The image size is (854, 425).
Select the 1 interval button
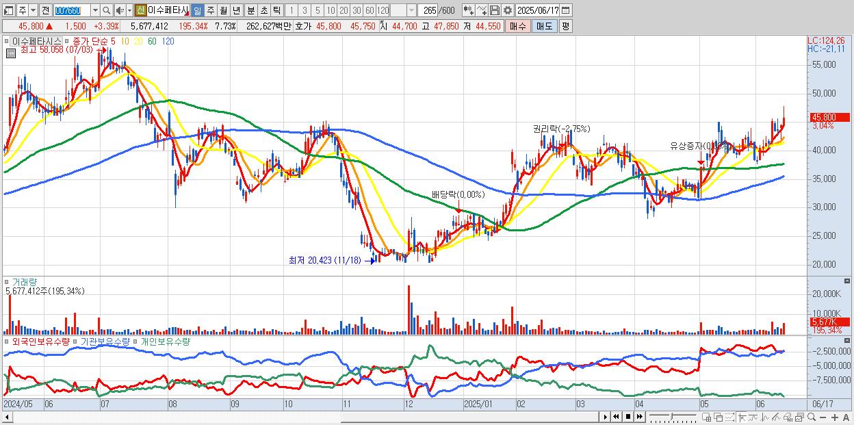tap(292, 10)
